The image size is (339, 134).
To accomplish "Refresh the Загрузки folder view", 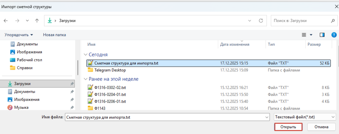I will tap(261, 21).
